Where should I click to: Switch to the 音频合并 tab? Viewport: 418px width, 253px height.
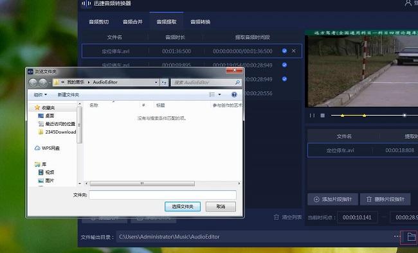click(132, 22)
